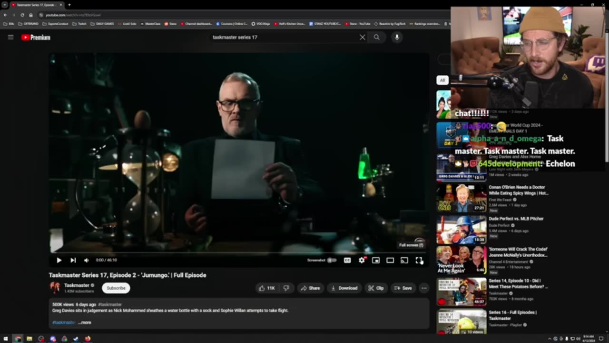Seek on the video progress bar

[x=239, y=252]
